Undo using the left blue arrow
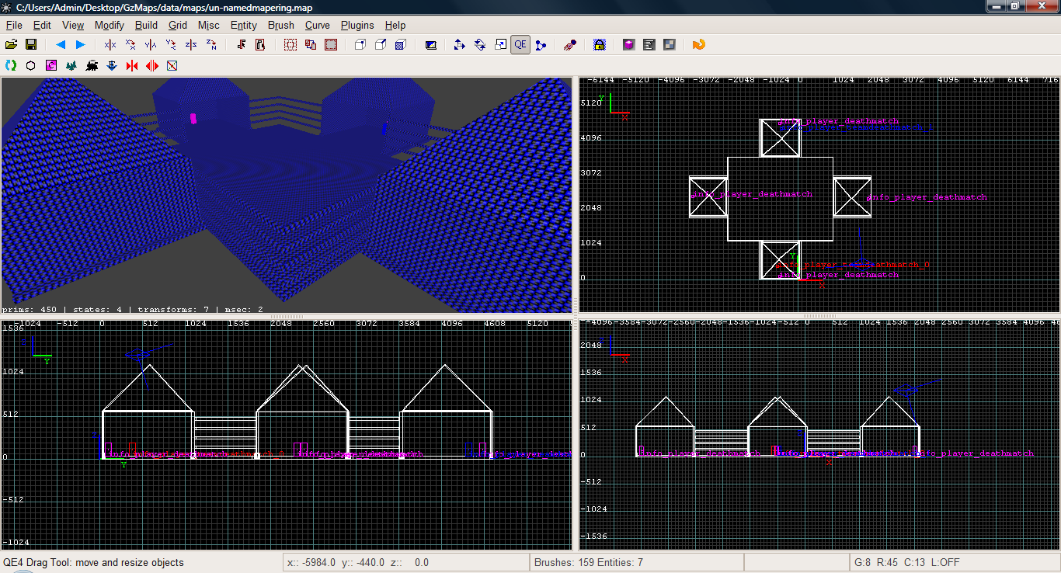Viewport: 1061px width, 573px height. tap(60, 45)
